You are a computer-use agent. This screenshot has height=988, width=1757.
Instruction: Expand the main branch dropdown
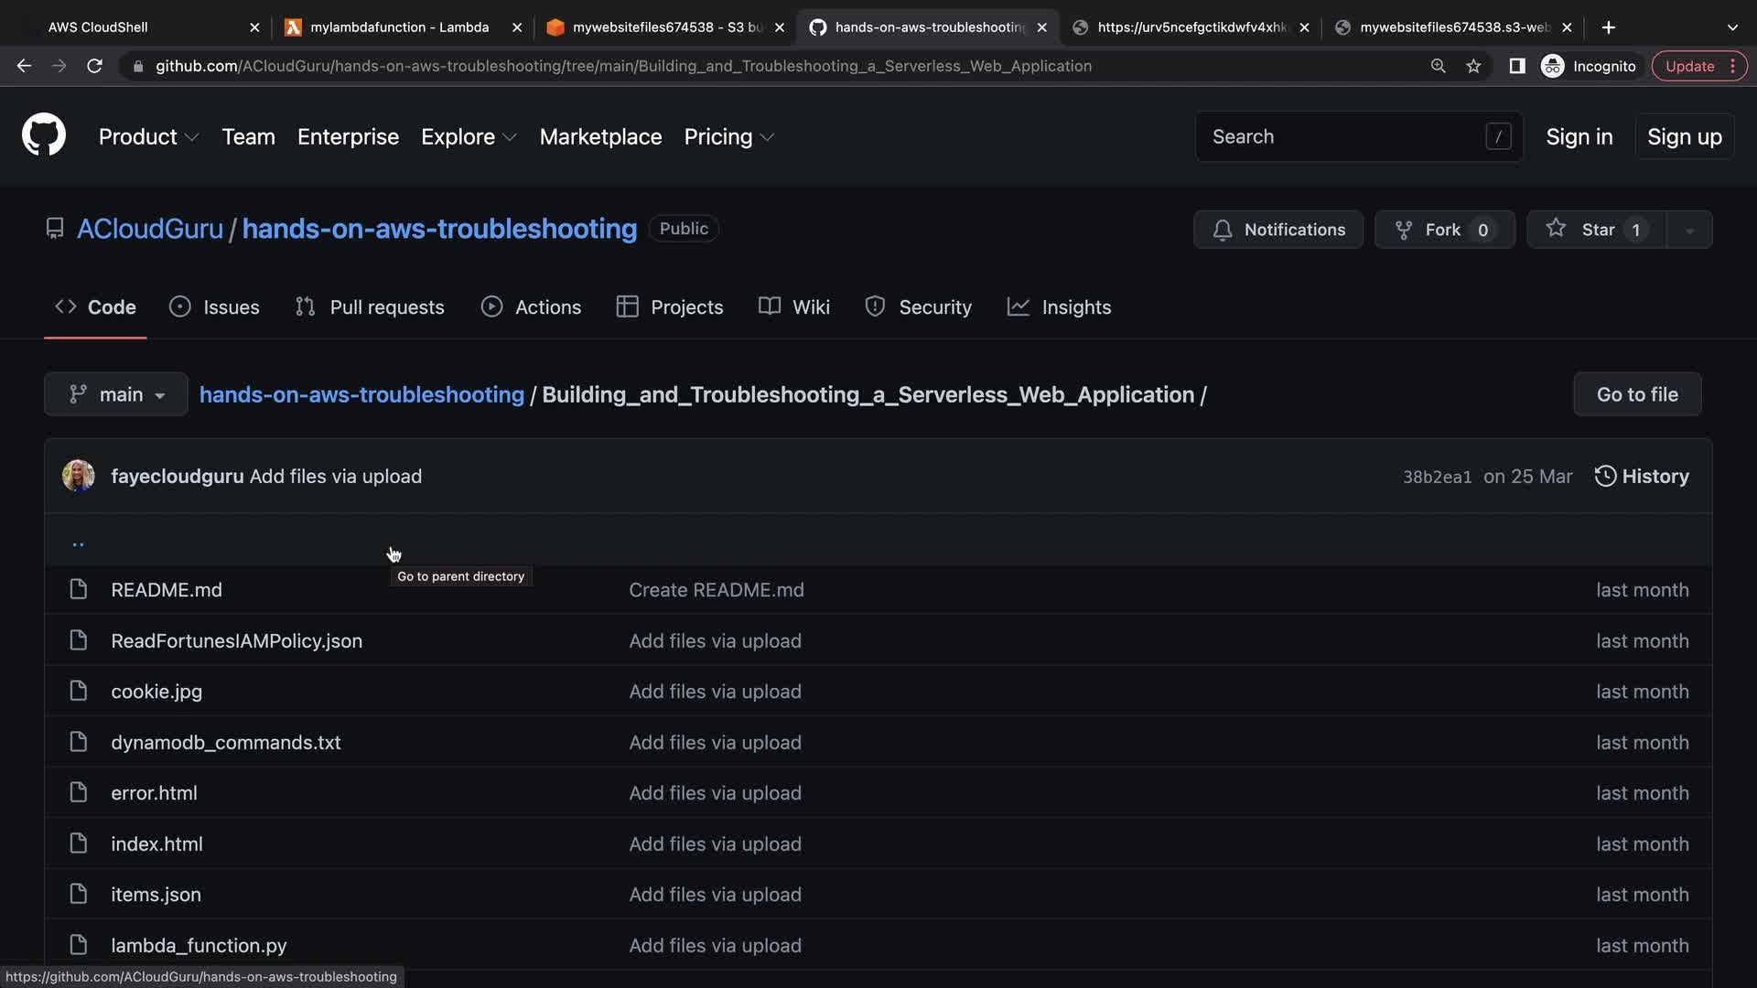[116, 394]
